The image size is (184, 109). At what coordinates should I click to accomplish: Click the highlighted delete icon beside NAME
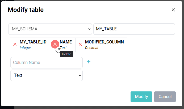pyautogui.click(x=55, y=44)
